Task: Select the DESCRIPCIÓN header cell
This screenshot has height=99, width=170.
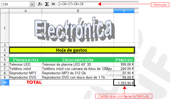Action: click(78, 60)
